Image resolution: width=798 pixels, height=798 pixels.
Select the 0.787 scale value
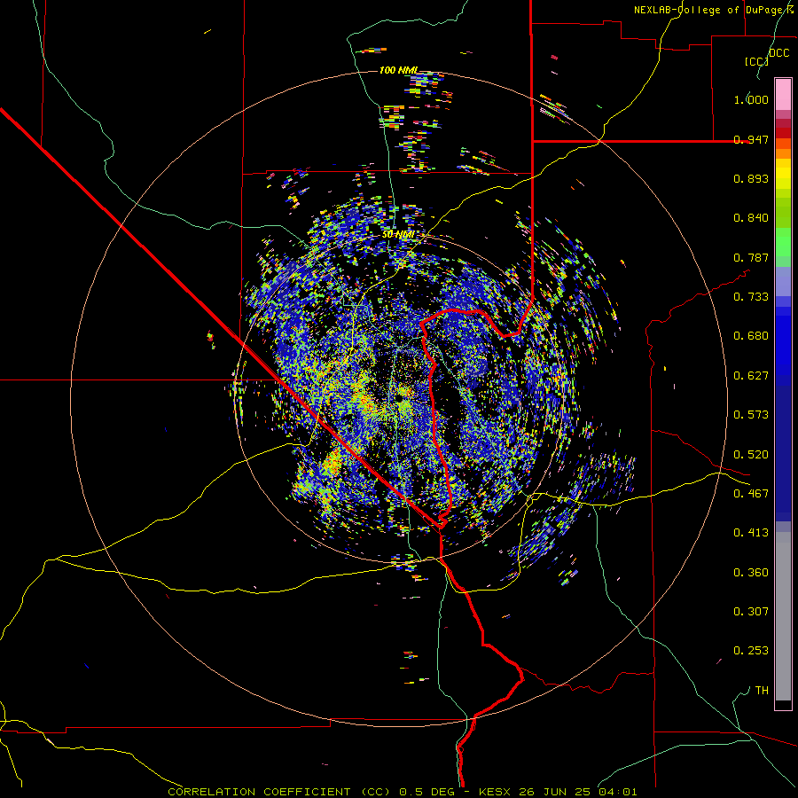[751, 257]
